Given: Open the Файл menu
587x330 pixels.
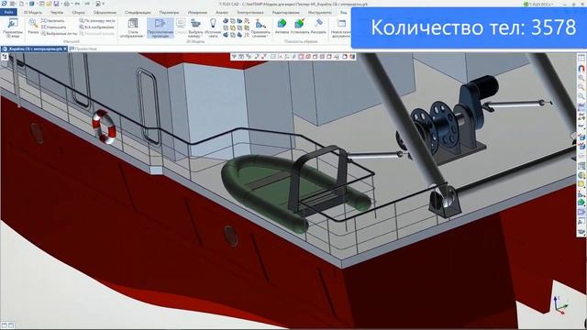Looking at the screenshot, I should (x=8, y=12).
